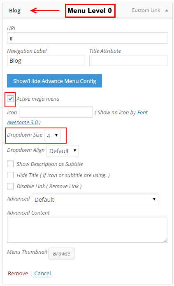This screenshot has height=286, width=174.
Task: Enable Show Description as Subtitle
Action: 10,164
